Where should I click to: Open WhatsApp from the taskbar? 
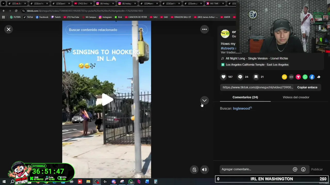[130, 182]
